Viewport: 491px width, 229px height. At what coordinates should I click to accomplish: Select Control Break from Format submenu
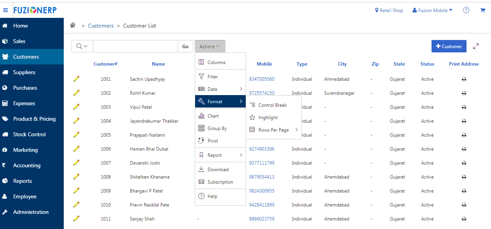point(272,105)
